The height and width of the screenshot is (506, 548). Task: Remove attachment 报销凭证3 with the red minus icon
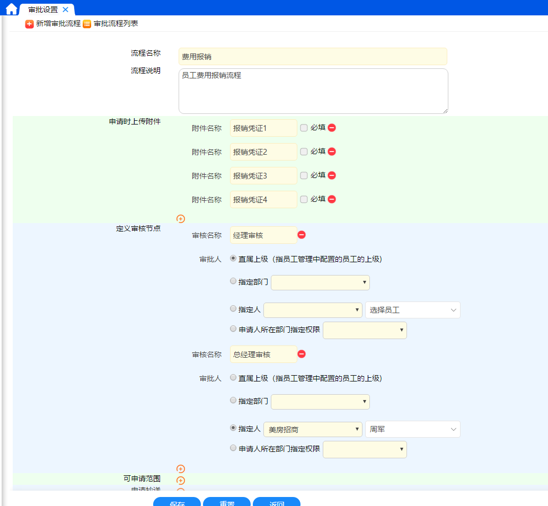332,175
